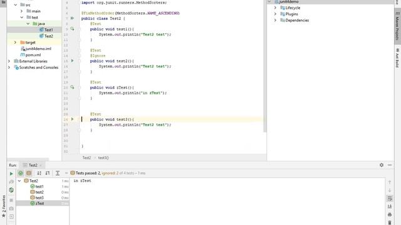Click the @FixMethodOrder annotation
The width and height of the screenshot is (401, 225).
[130, 13]
